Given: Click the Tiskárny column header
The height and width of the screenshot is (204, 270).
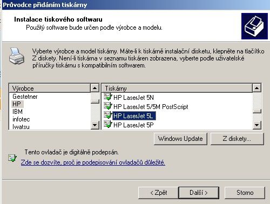Looking at the screenshot, I should pos(177,88).
